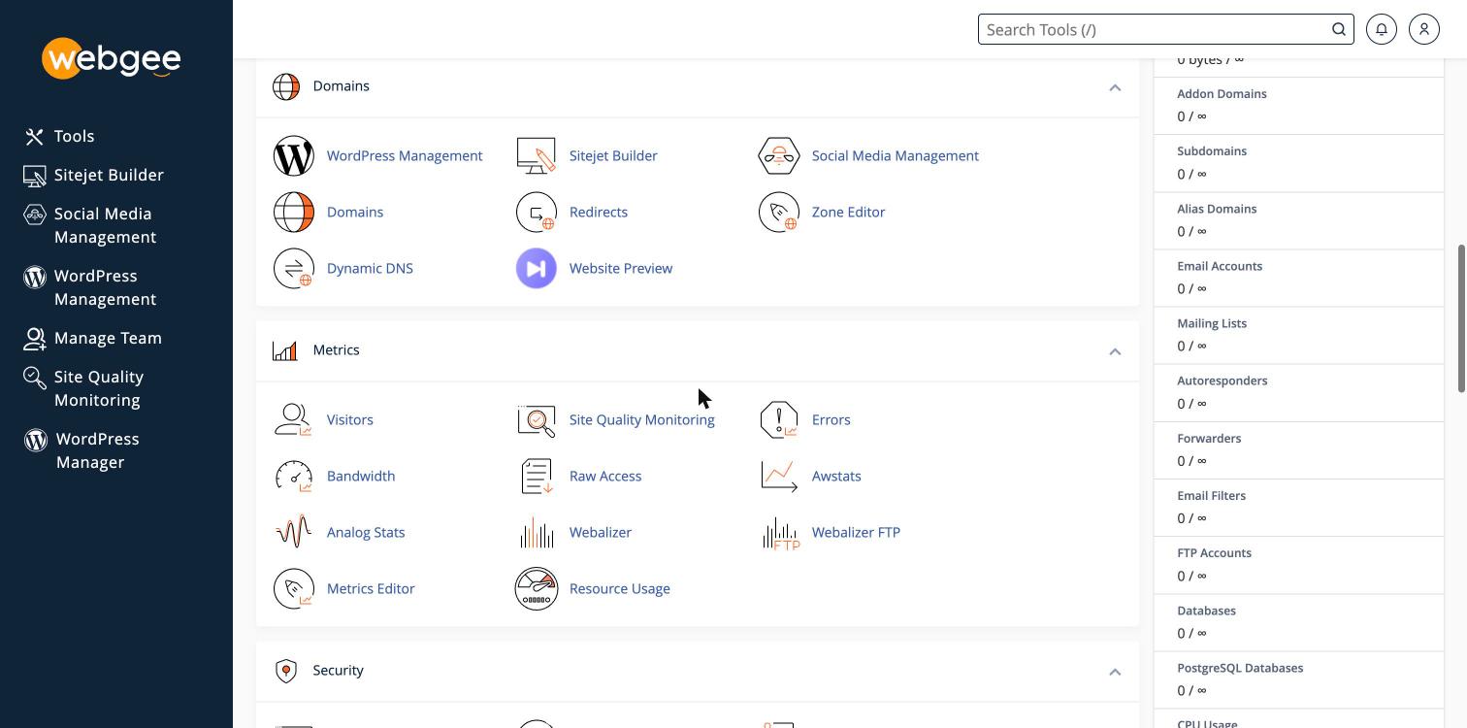Click the Email Accounts statistic label

tap(1220, 266)
